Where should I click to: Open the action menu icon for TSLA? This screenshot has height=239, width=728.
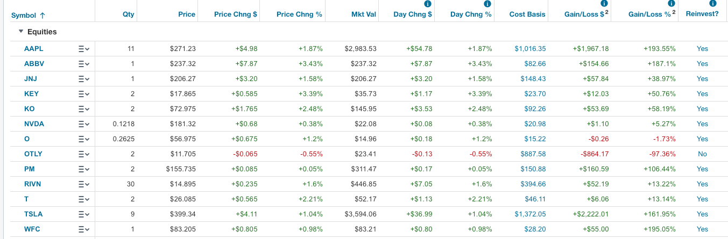83,214
